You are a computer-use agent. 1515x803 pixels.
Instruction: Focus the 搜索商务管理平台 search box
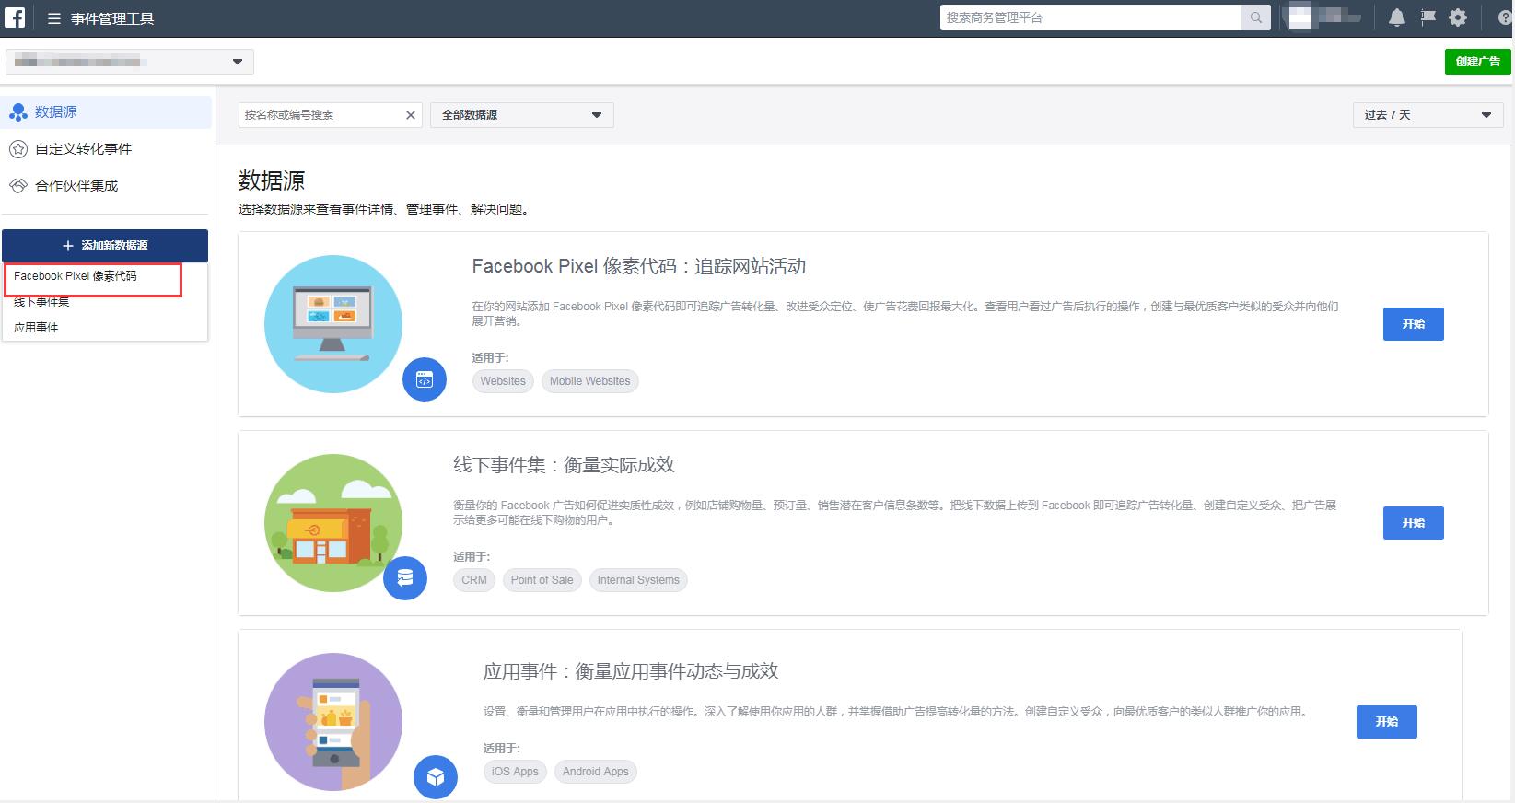[x=1090, y=17]
